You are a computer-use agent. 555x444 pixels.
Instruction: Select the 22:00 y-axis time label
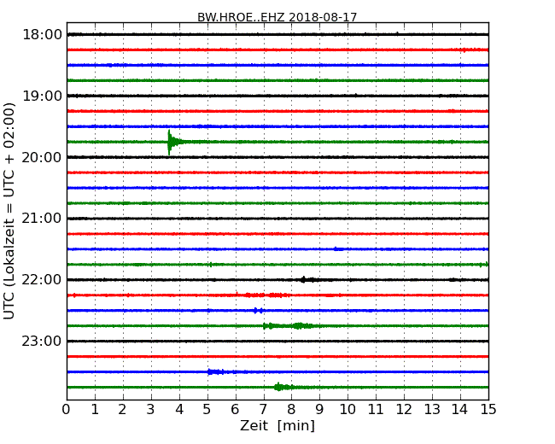tap(42, 280)
